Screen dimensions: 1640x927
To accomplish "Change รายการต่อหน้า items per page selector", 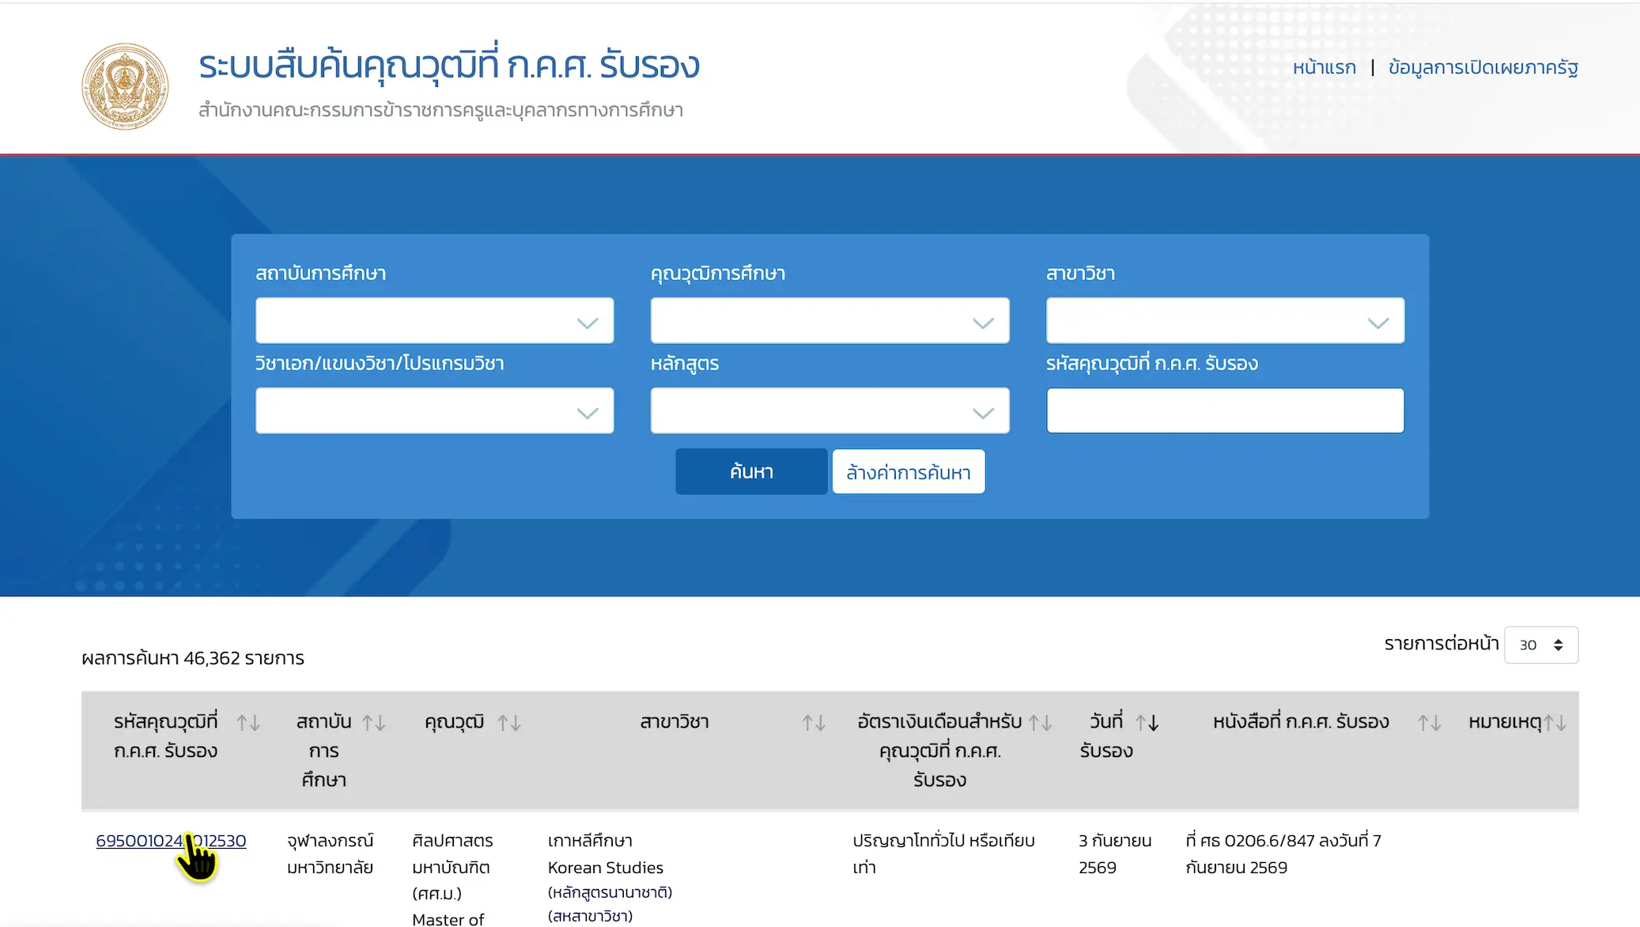I will pyautogui.click(x=1540, y=645).
